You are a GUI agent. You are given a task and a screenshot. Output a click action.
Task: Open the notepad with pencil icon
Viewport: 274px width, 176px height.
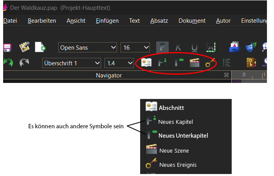pyautogui.click(x=24, y=47)
